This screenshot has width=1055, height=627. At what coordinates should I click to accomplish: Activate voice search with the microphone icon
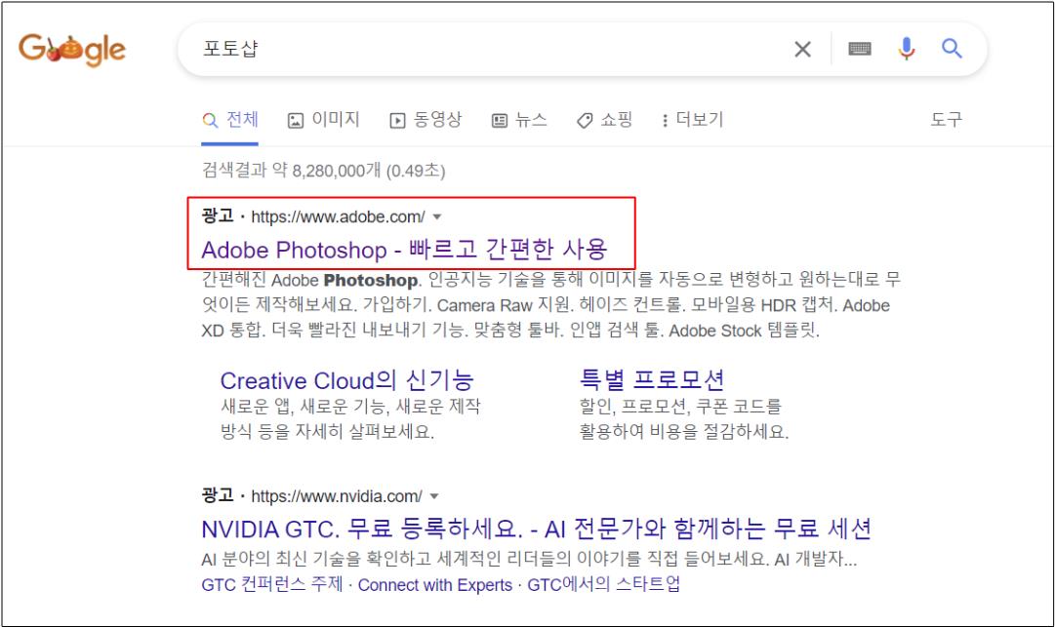tap(905, 49)
